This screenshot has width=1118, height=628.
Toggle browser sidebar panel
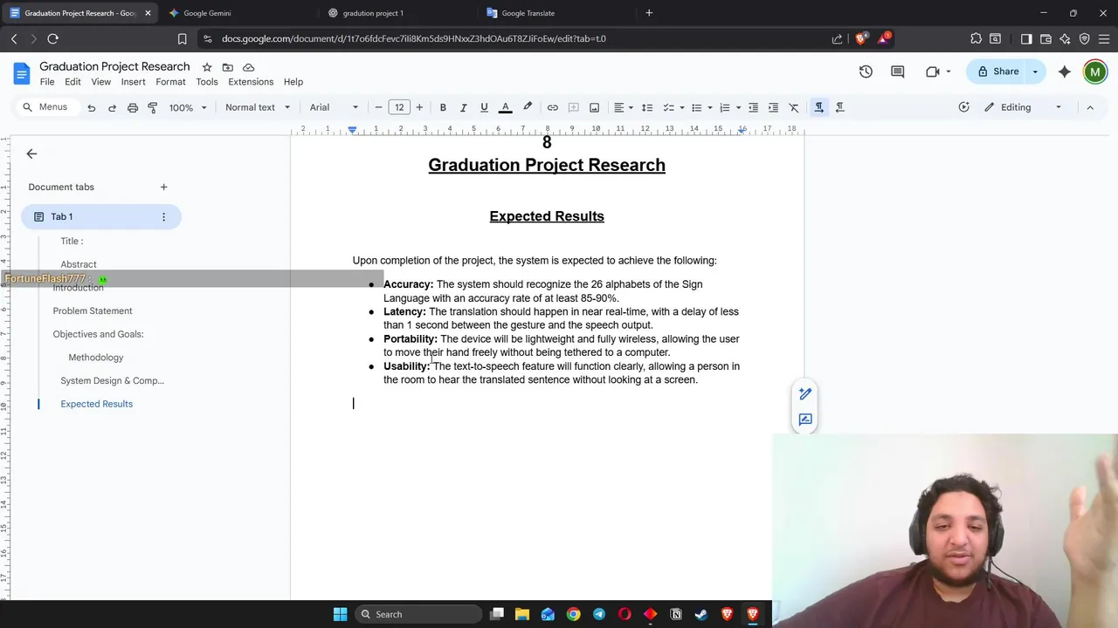(x=1026, y=38)
